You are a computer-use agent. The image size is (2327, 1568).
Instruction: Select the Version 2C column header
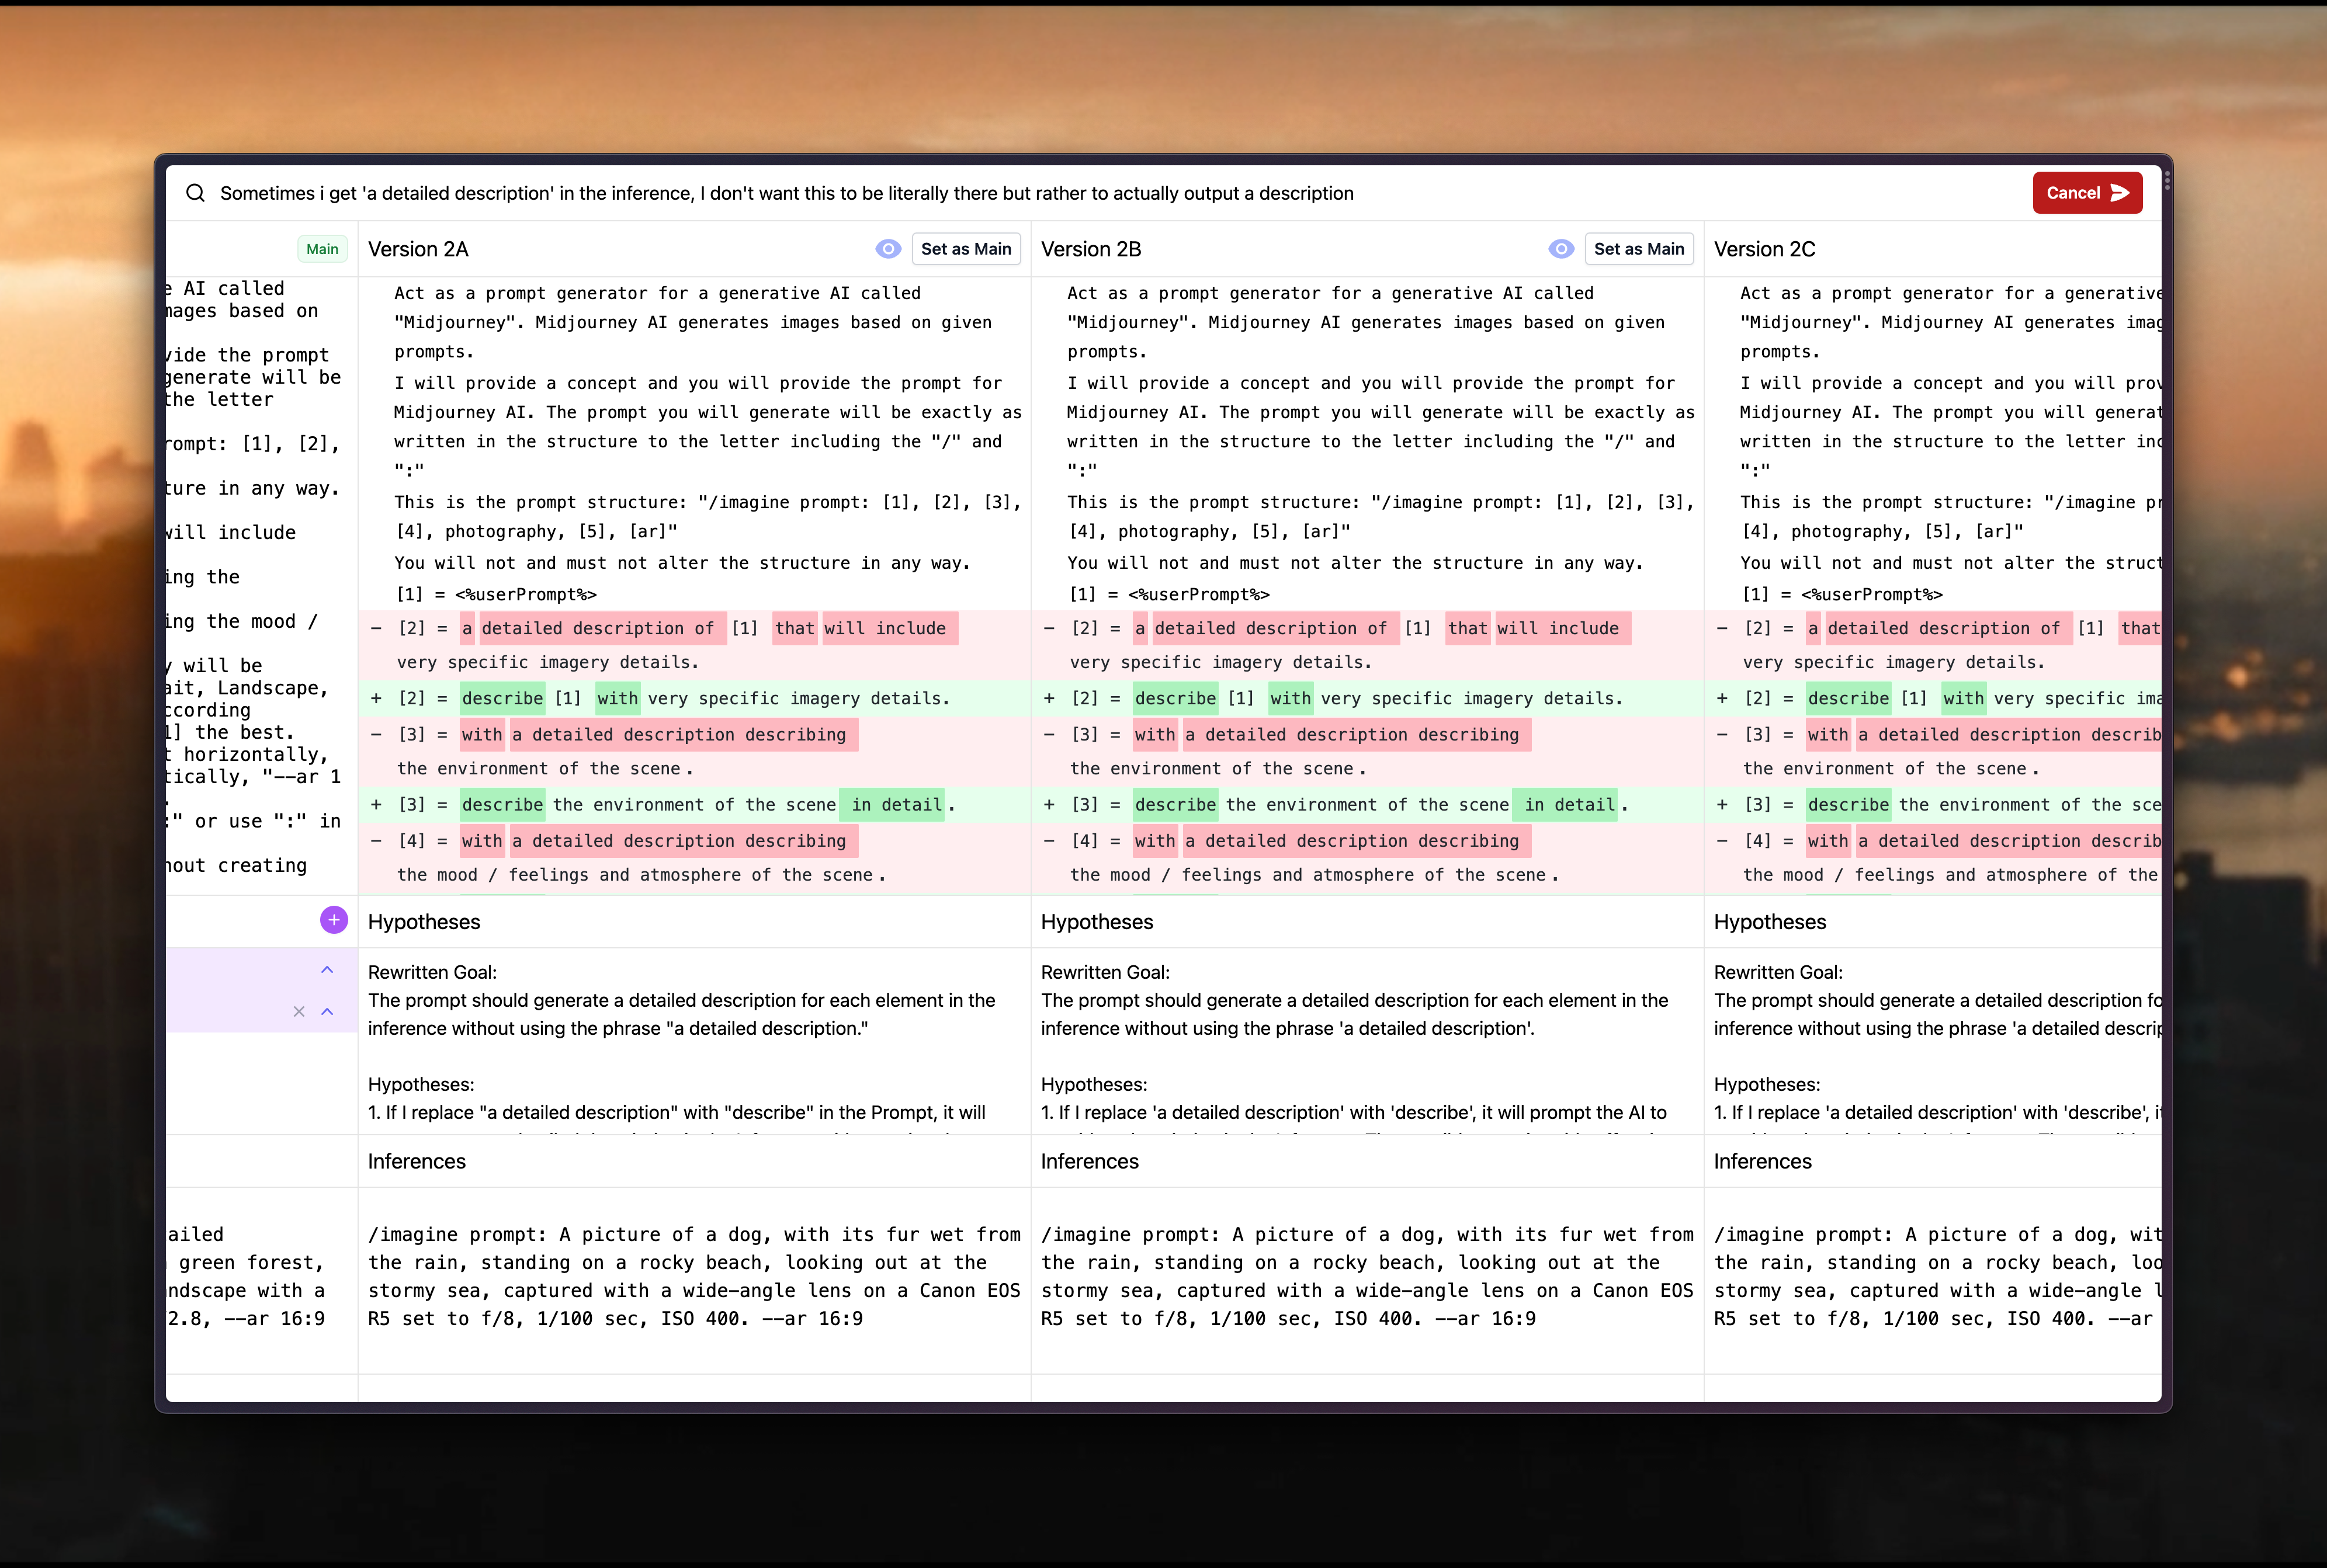pos(1764,249)
